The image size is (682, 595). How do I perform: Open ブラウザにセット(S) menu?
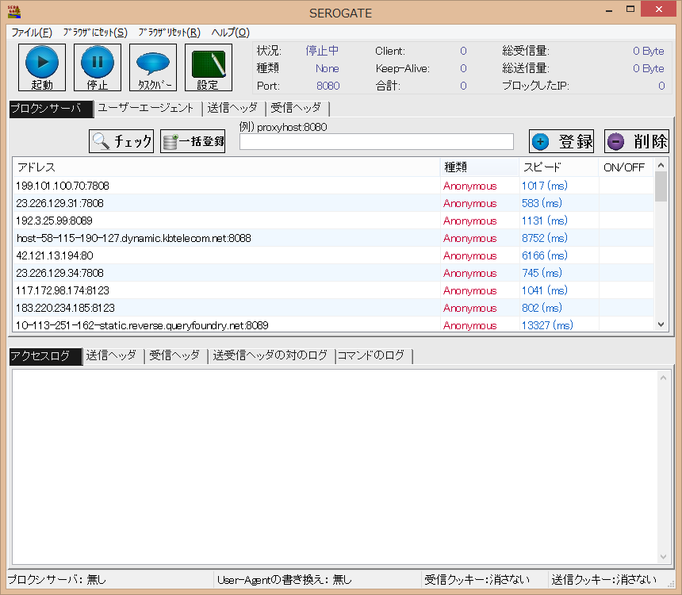point(95,33)
